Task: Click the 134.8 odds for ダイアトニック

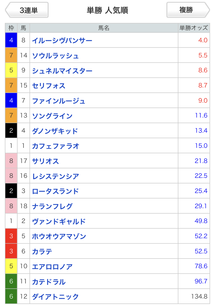Action: point(199,297)
